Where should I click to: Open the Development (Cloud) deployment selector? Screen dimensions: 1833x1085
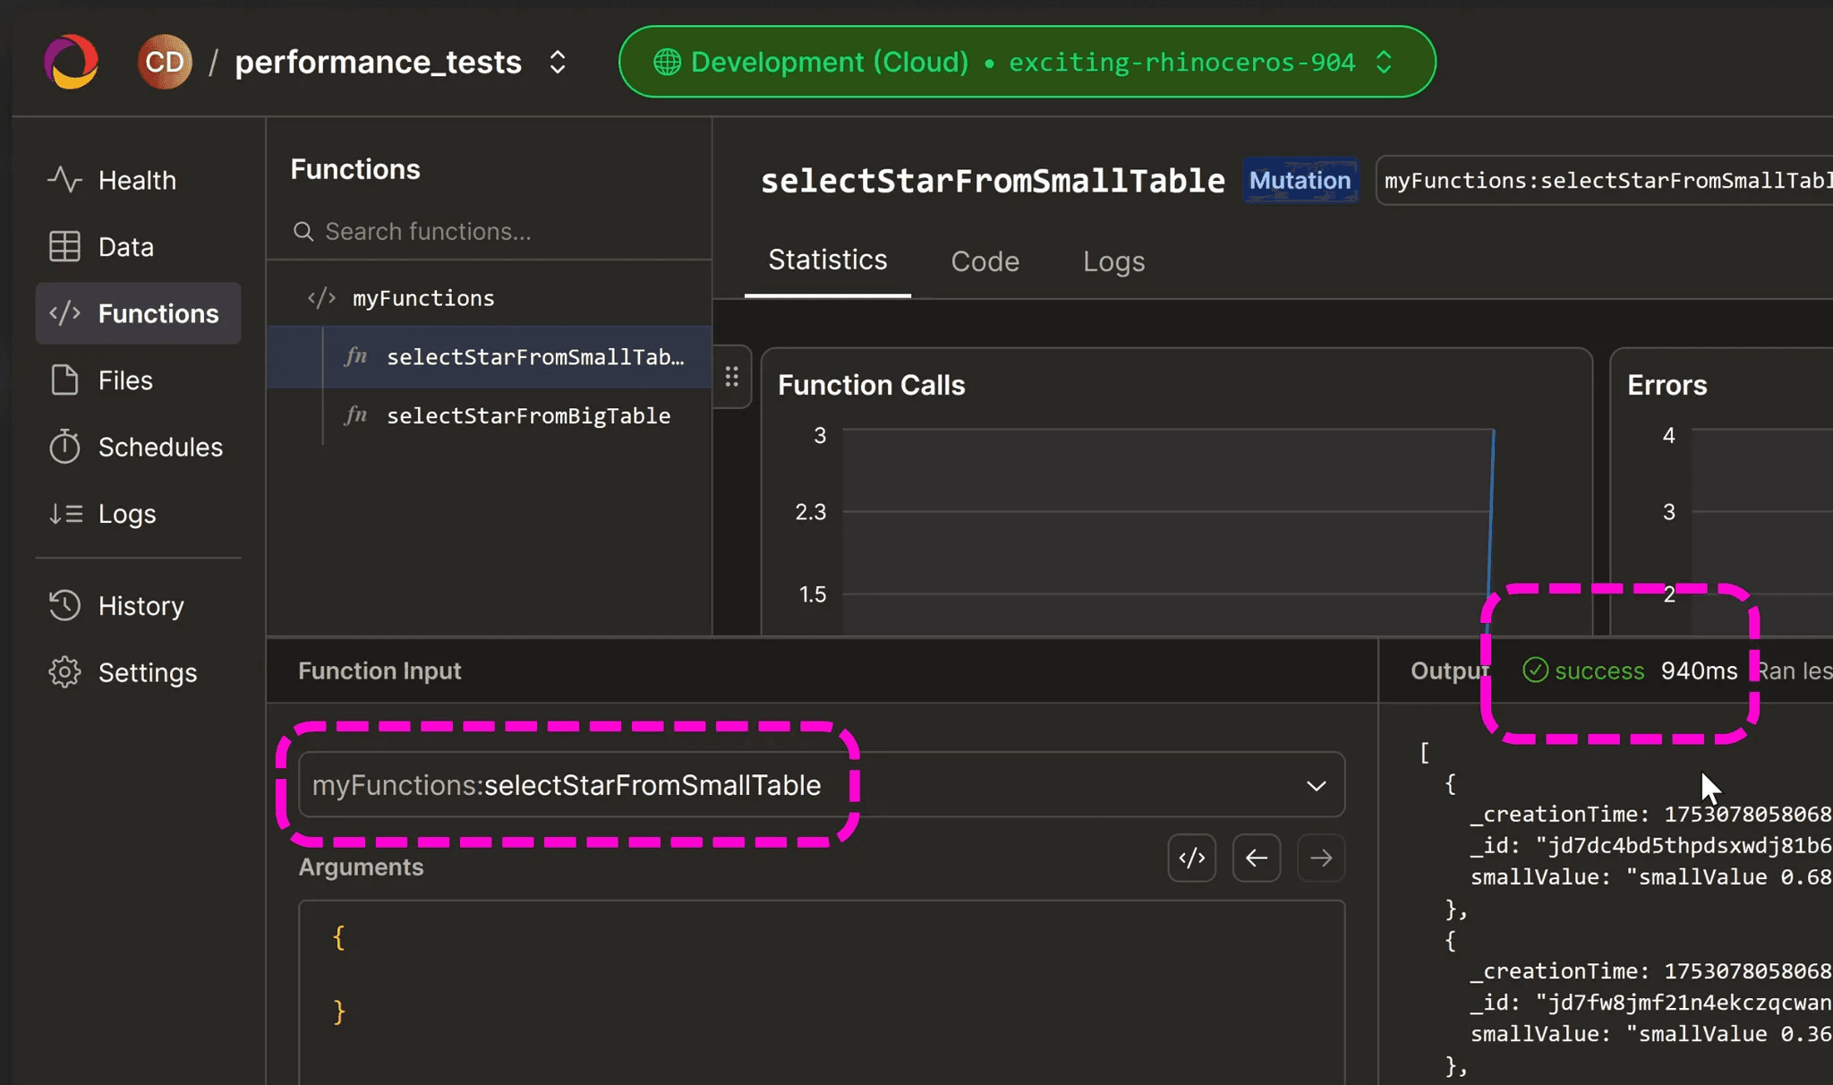1027,62
